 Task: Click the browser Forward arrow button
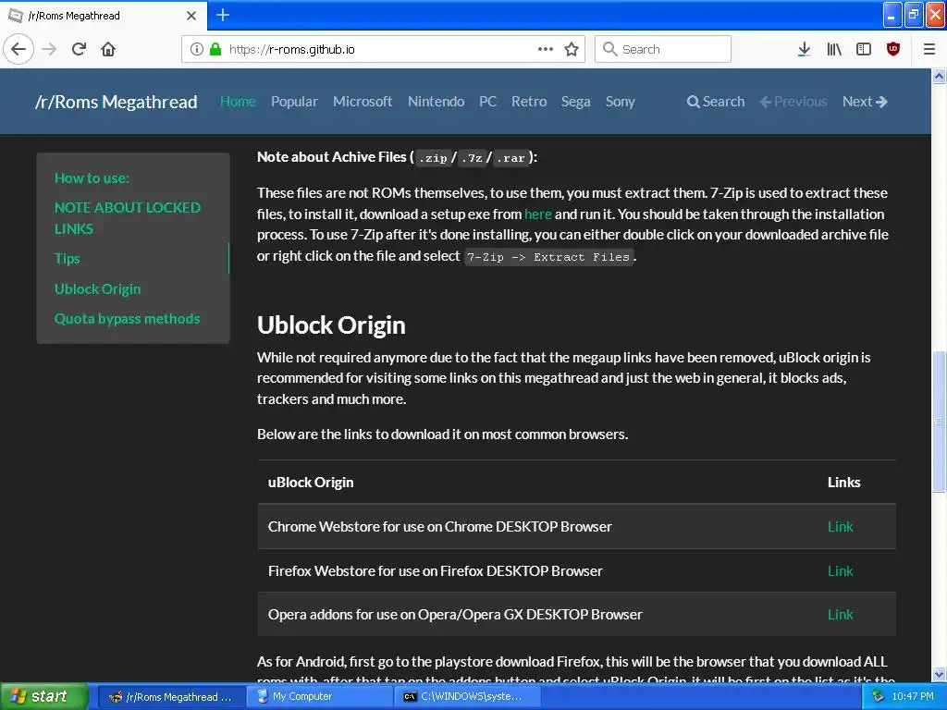[x=50, y=49]
